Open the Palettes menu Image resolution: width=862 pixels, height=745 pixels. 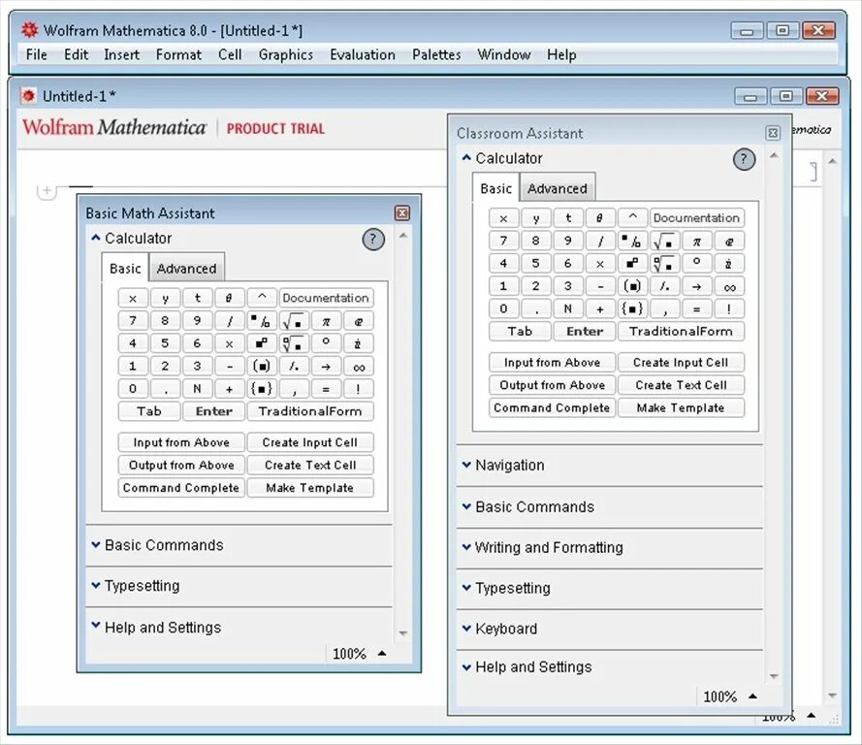tap(436, 55)
